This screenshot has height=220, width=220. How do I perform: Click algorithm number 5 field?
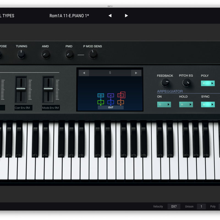(x=110, y=73)
